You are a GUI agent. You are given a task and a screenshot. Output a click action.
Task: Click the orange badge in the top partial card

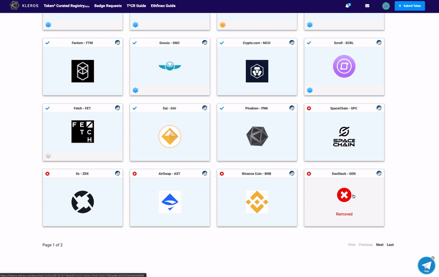point(223,25)
